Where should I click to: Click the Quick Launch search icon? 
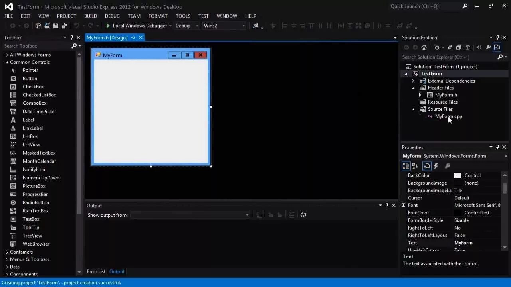(465, 6)
